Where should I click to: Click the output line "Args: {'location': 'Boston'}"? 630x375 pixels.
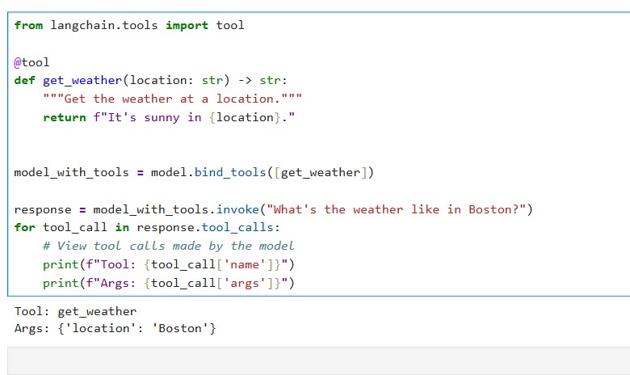pos(115,328)
